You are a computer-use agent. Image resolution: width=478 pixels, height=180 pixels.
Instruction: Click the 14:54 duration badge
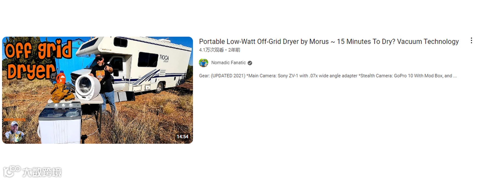coord(182,137)
